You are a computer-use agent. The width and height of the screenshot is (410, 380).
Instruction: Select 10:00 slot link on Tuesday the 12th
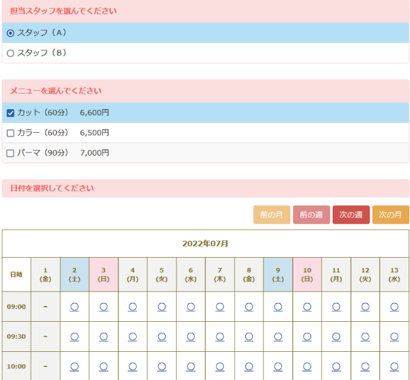point(365,366)
